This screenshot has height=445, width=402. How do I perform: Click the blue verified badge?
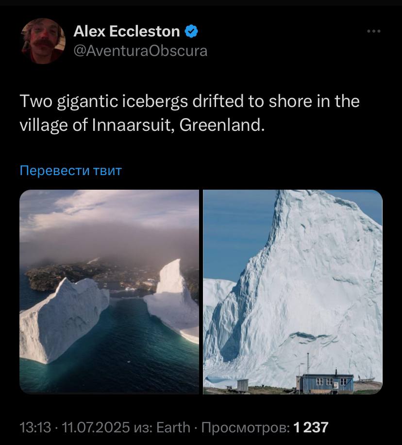pyautogui.click(x=191, y=31)
